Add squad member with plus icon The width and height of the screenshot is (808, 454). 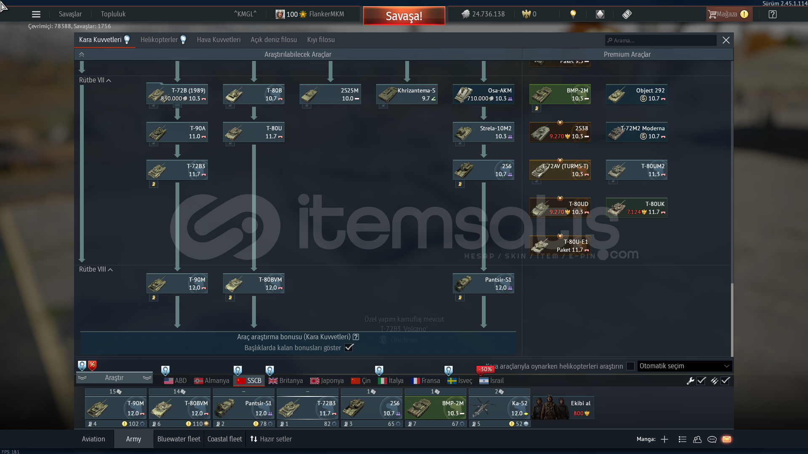(664, 439)
